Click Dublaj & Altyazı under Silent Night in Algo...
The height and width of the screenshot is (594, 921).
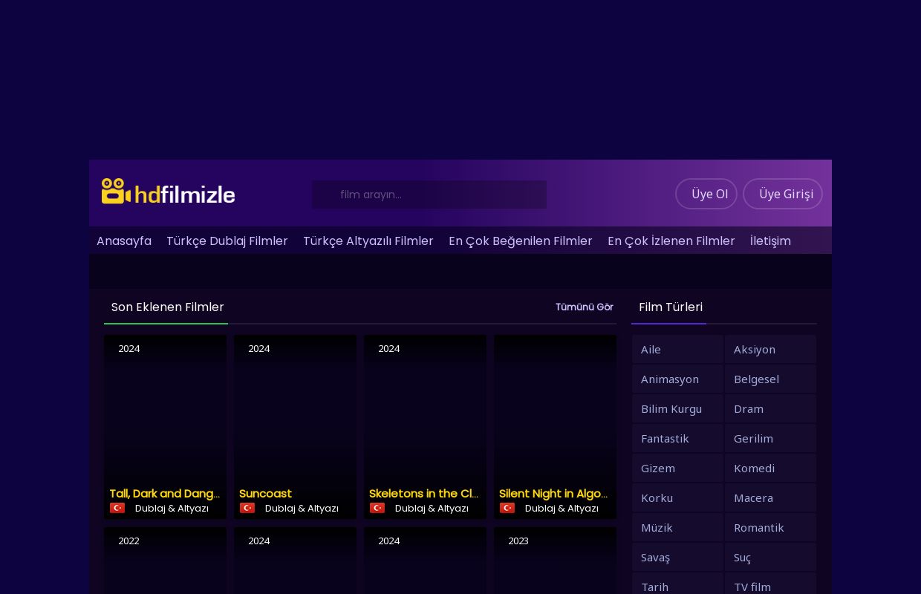tap(562, 509)
